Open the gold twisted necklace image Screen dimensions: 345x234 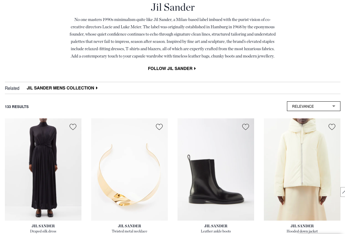tap(129, 169)
